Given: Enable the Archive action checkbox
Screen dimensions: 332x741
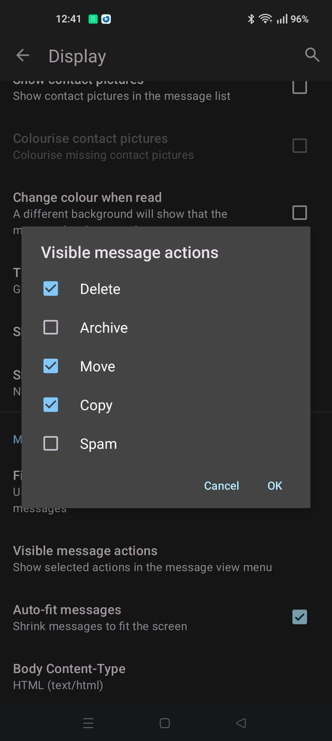Looking at the screenshot, I should click(50, 327).
